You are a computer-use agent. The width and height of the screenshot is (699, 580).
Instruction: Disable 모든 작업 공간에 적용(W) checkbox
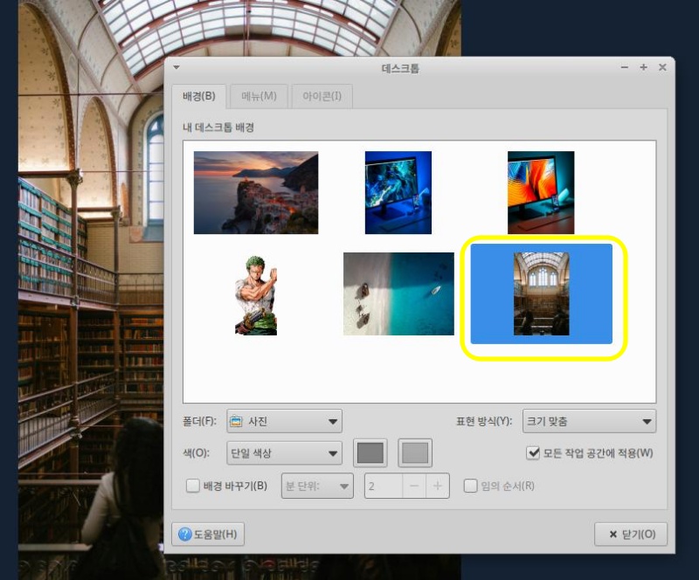click(x=533, y=453)
